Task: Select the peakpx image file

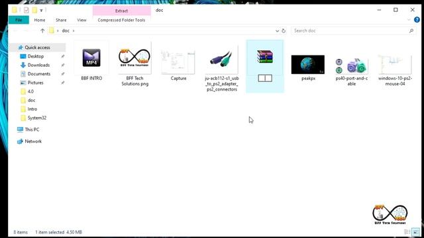Action: click(308, 67)
